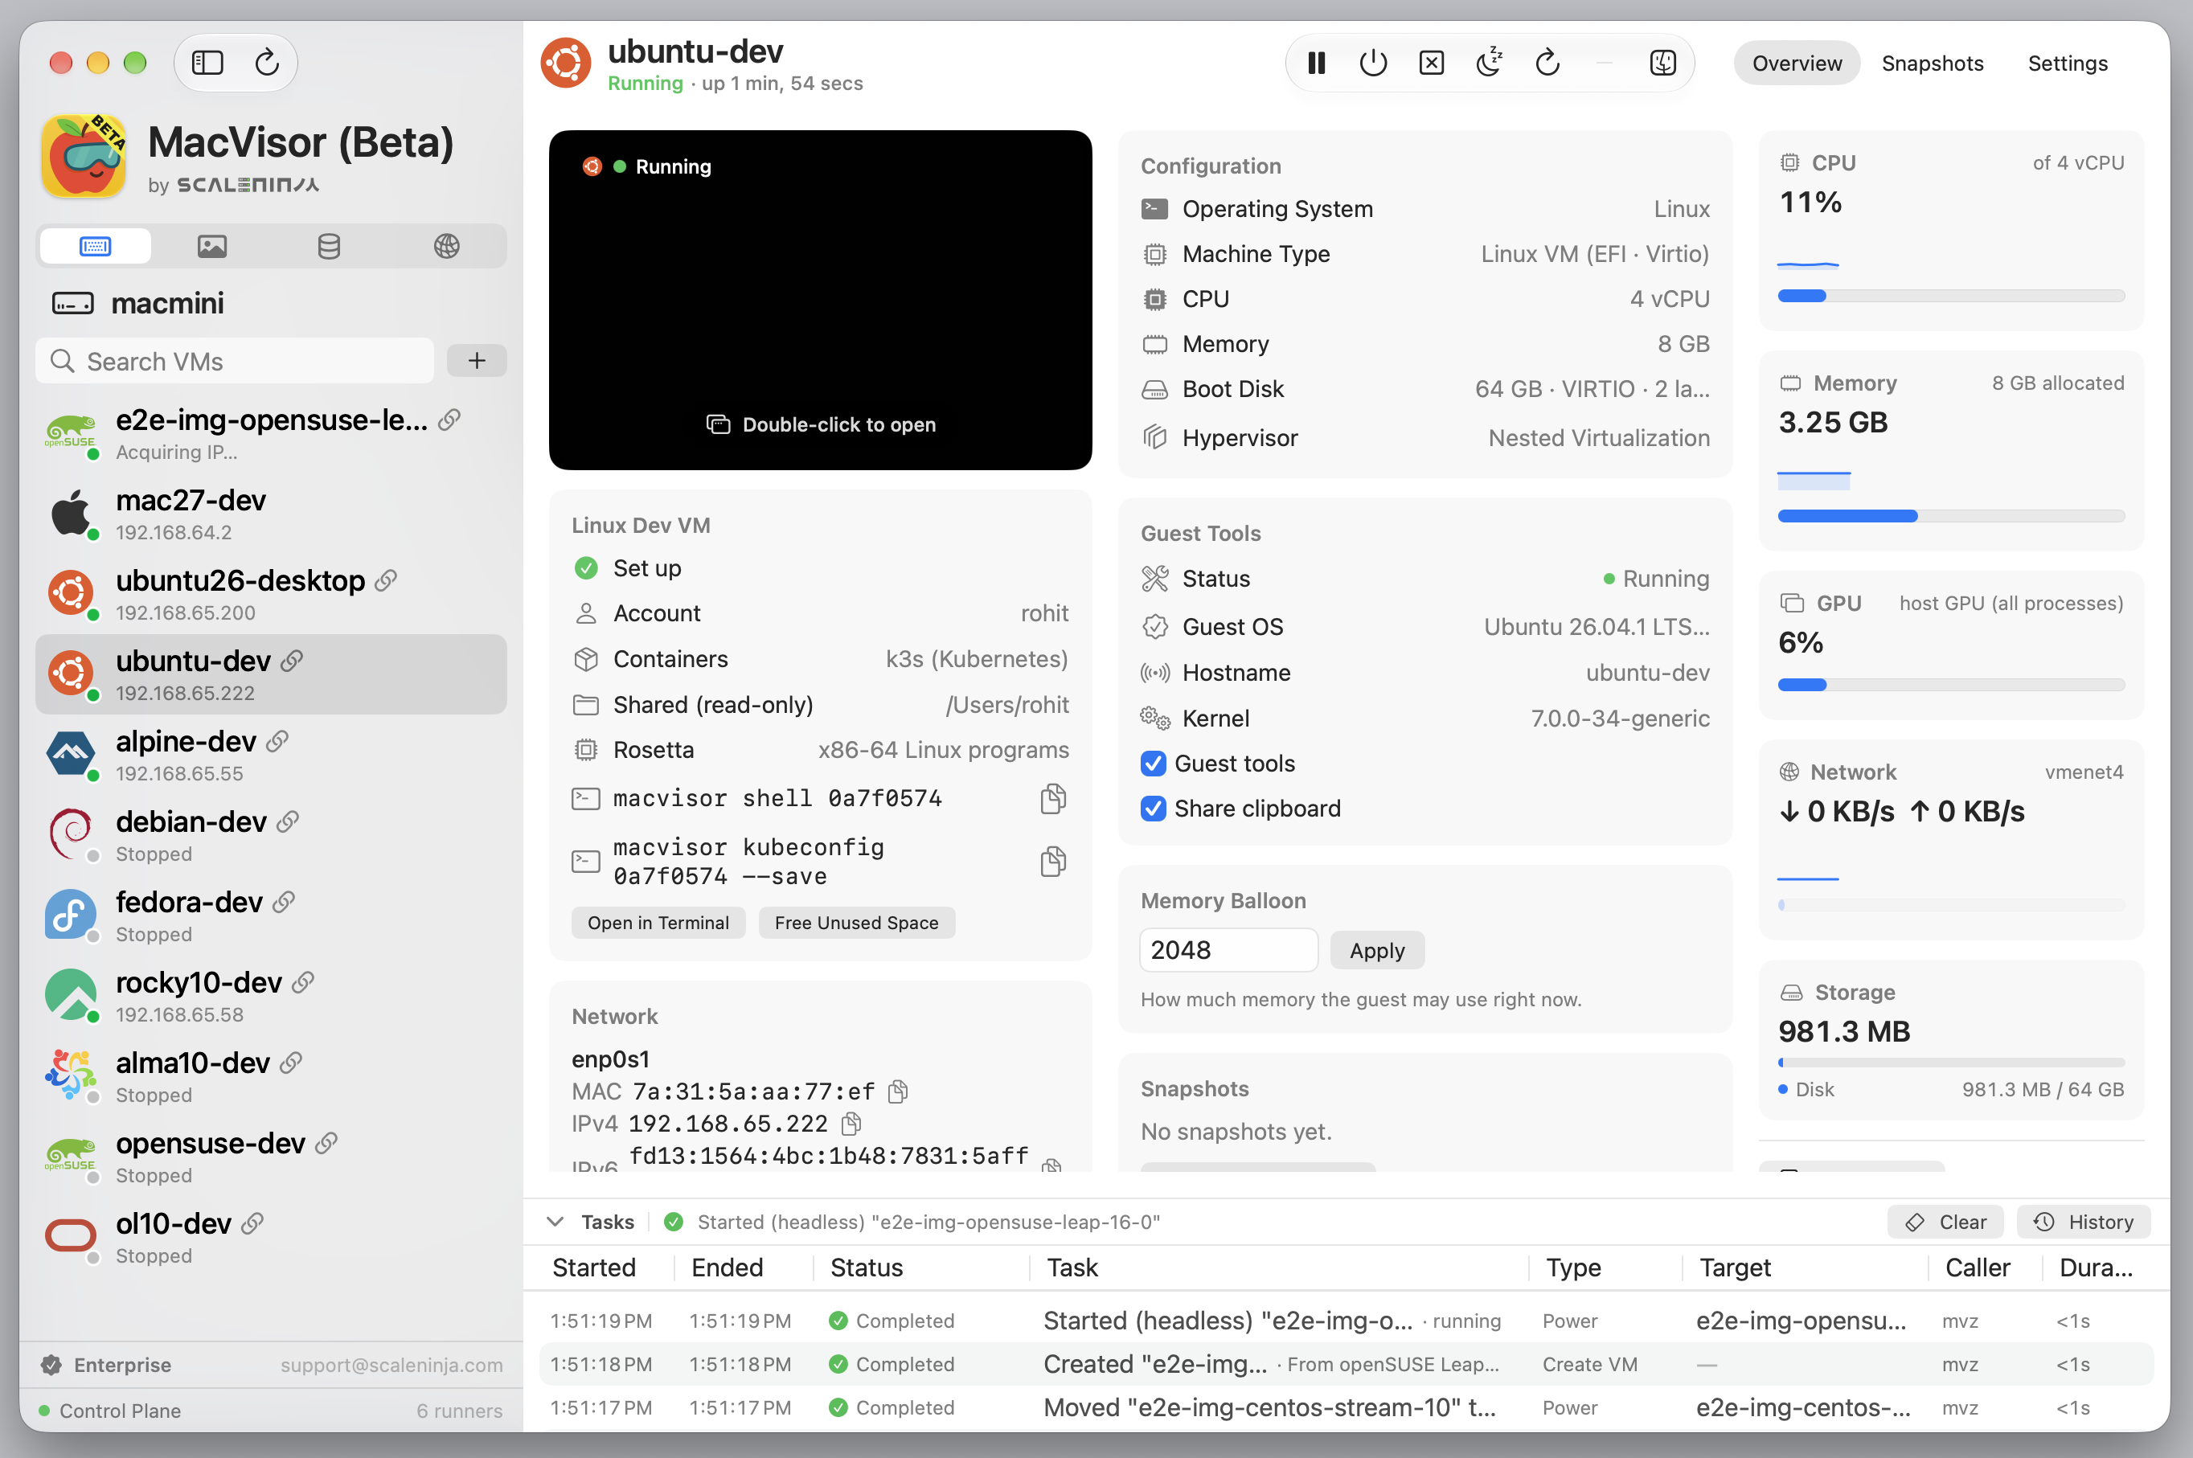Click the CPU usage progress bar
This screenshot has height=1458, width=2193.
point(1950,296)
